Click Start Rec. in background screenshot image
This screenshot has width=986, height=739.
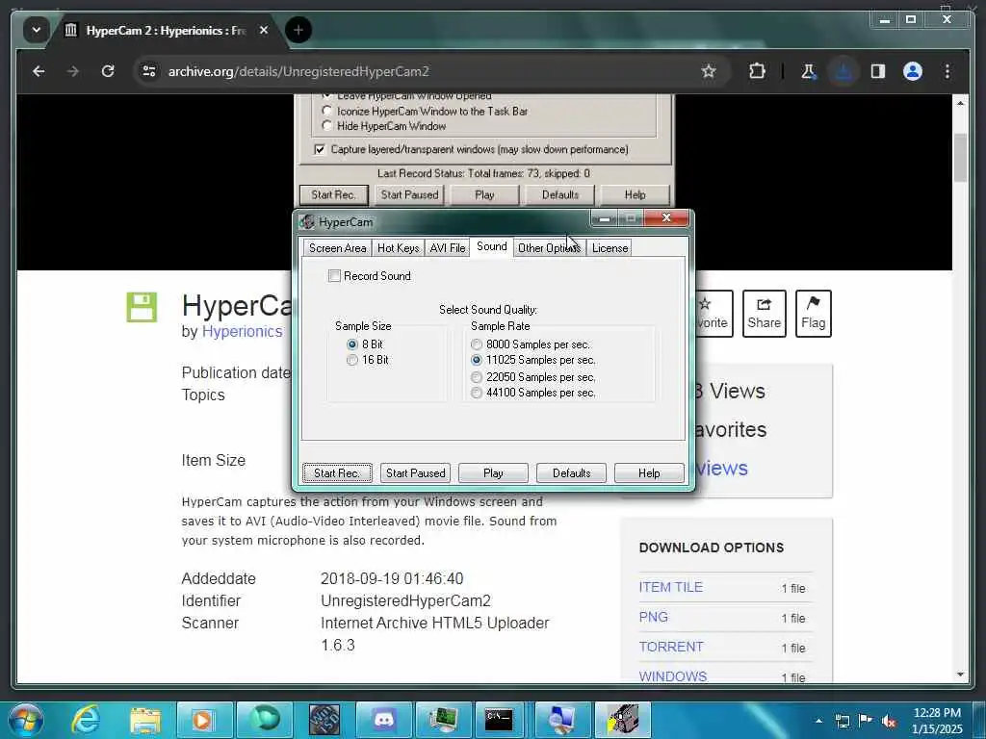point(333,194)
